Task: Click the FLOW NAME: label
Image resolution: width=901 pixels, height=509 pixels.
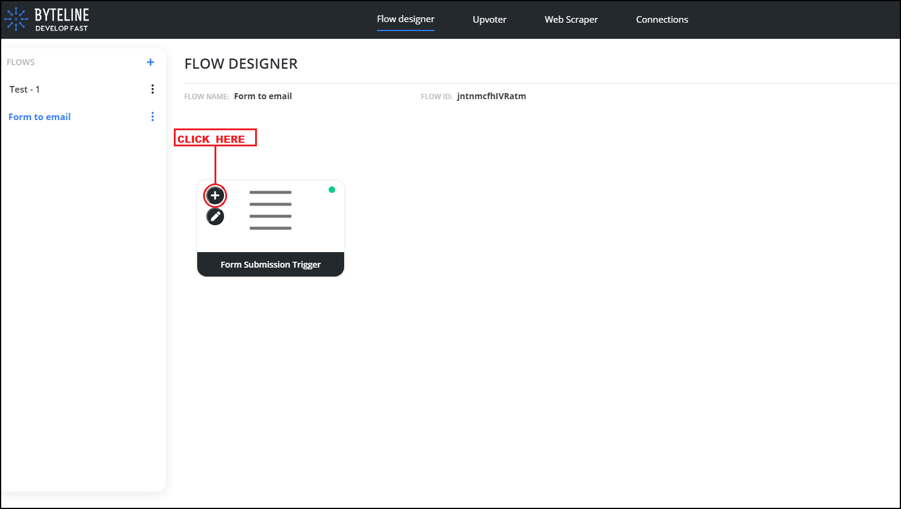Action: (x=207, y=97)
